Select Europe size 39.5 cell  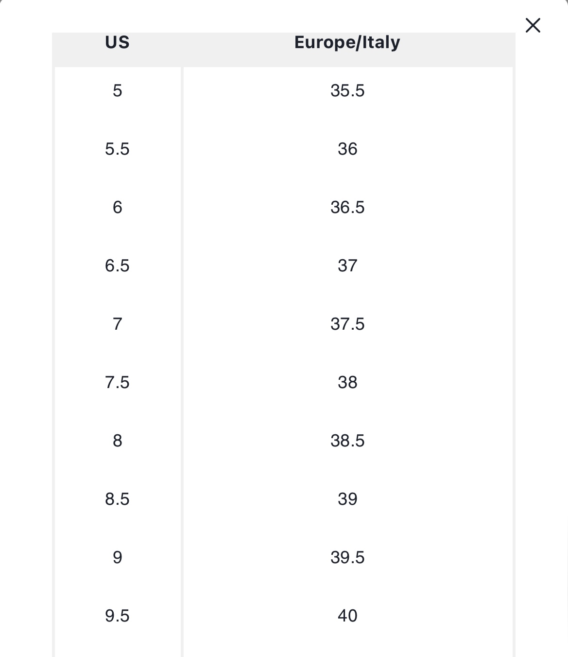click(x=348, y=557)
